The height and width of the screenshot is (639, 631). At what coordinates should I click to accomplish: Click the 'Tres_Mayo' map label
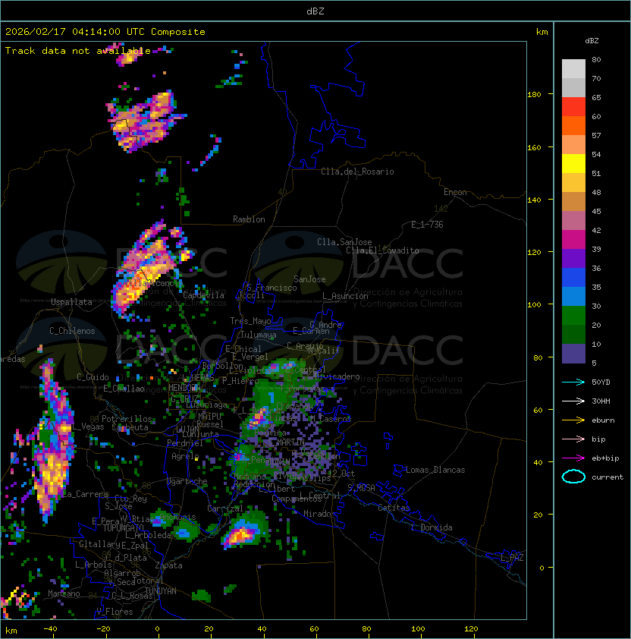(250, 321)
